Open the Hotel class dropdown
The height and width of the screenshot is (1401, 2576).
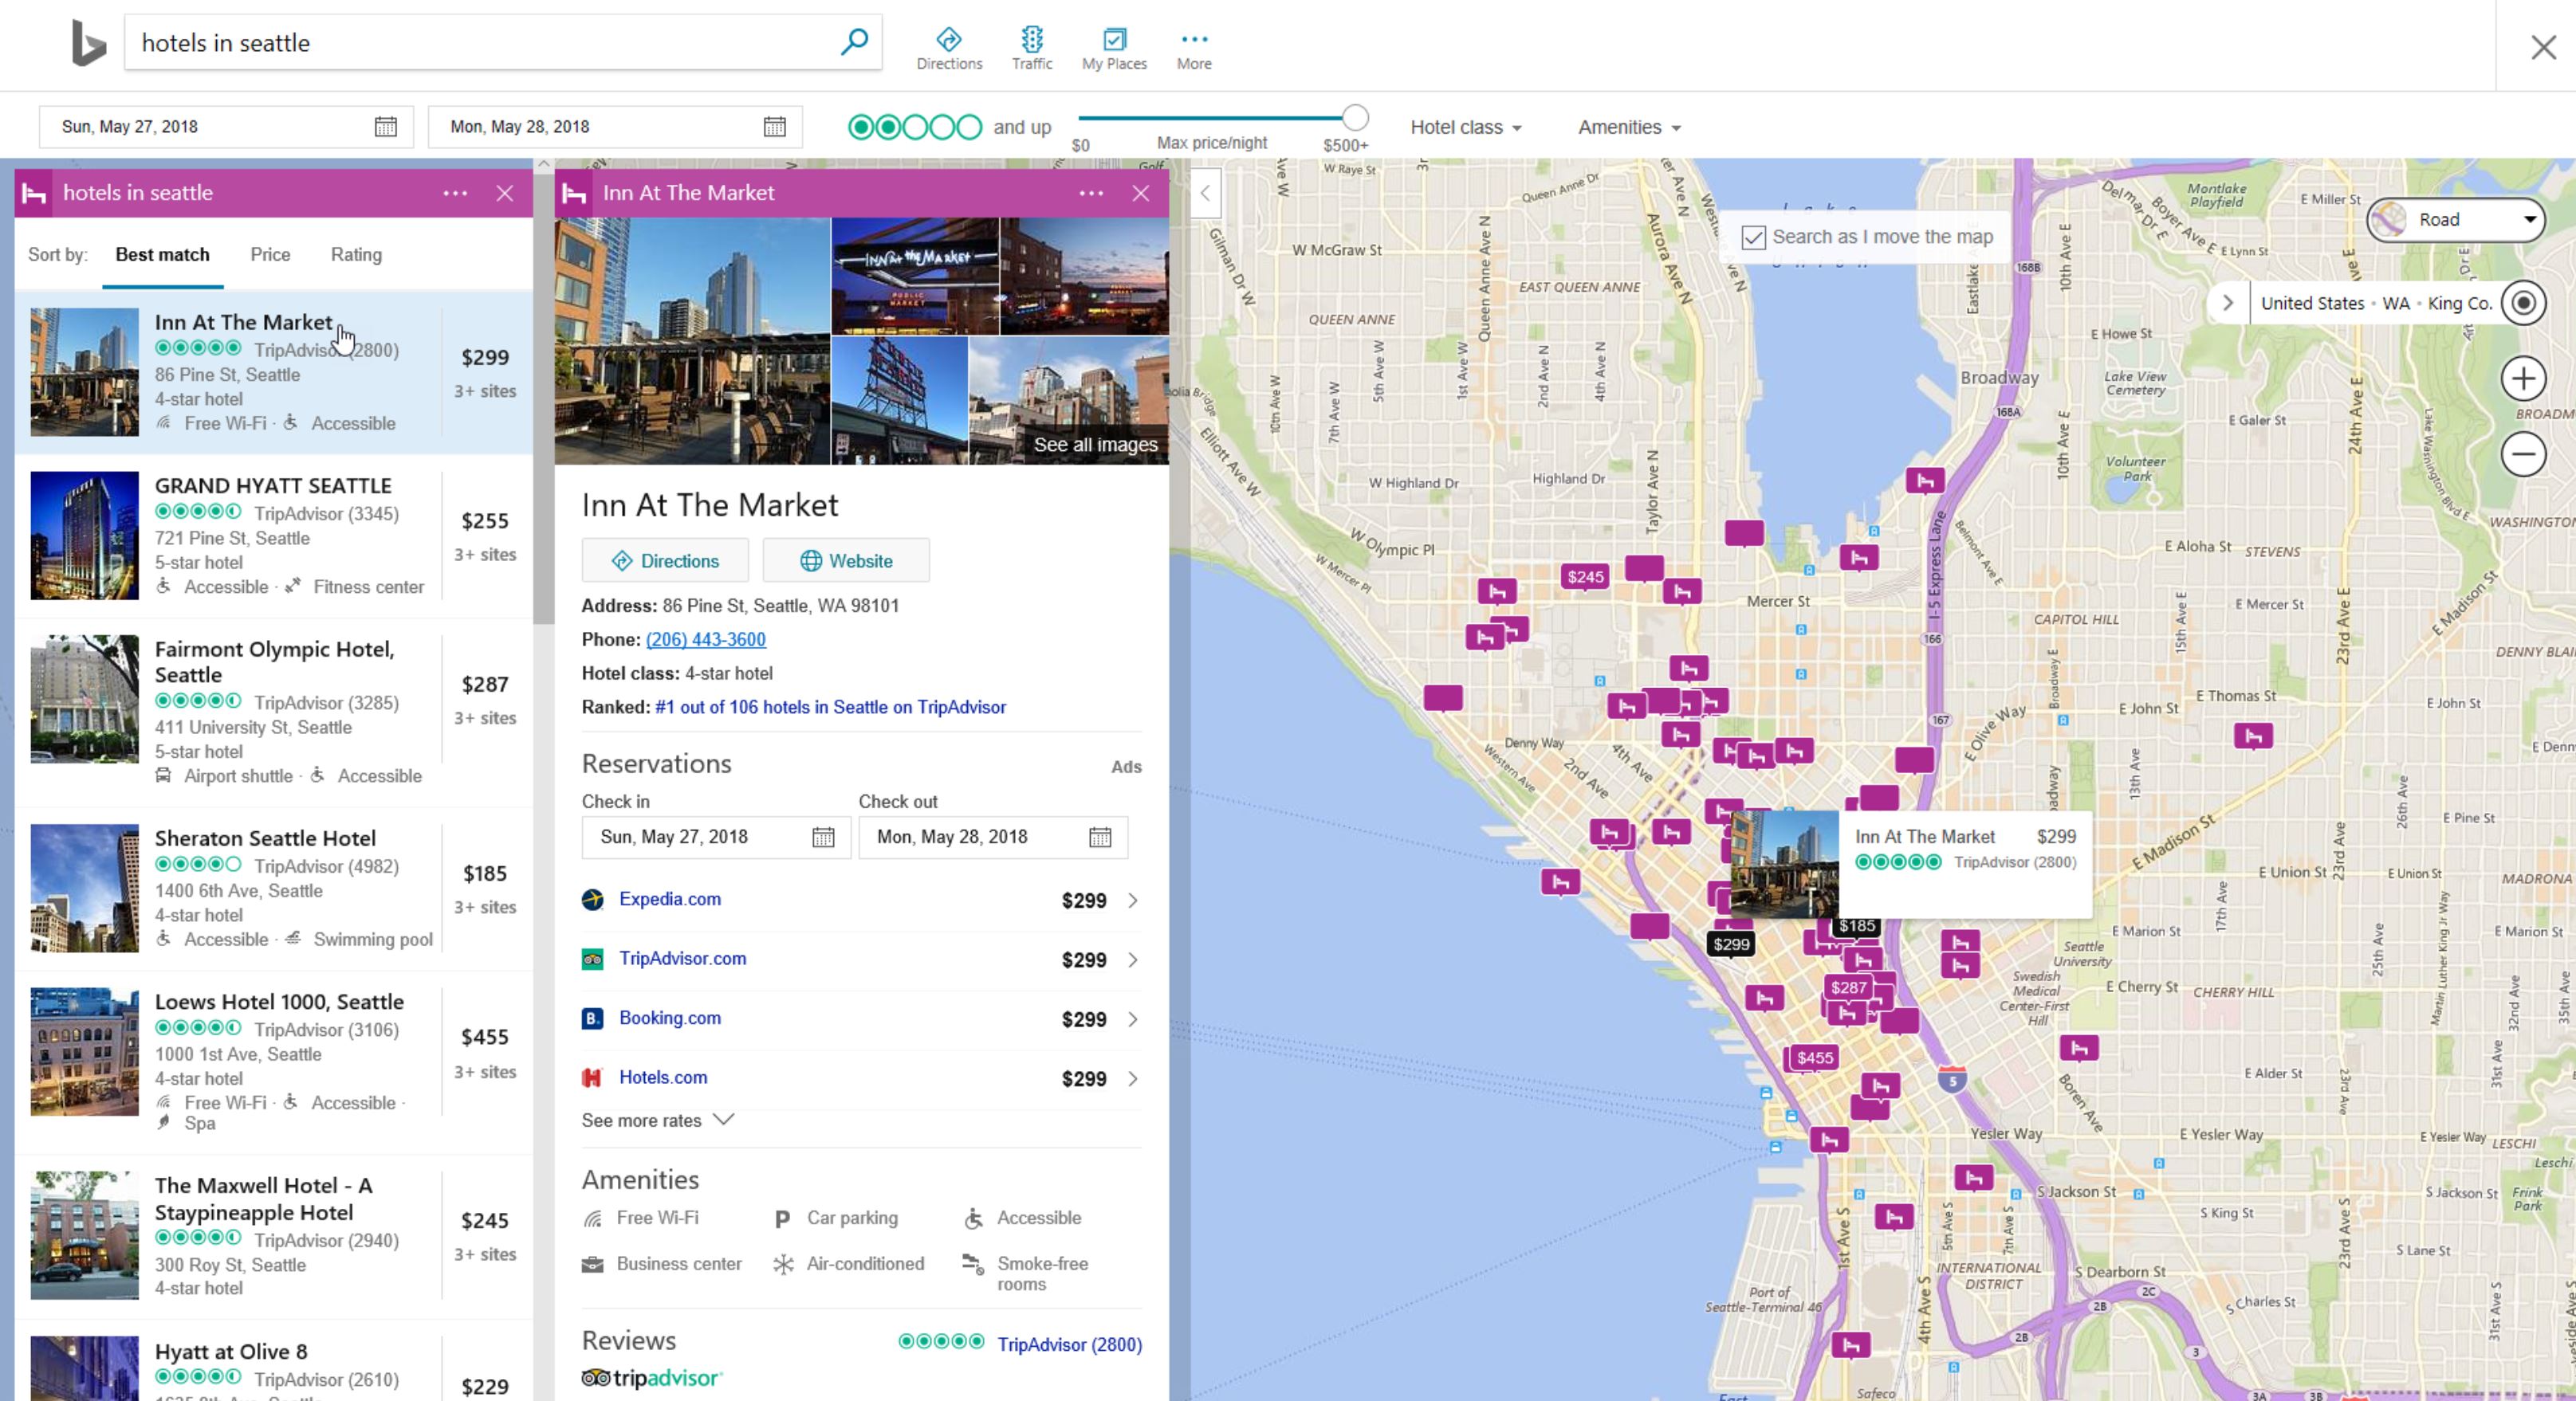point(1465,127)
